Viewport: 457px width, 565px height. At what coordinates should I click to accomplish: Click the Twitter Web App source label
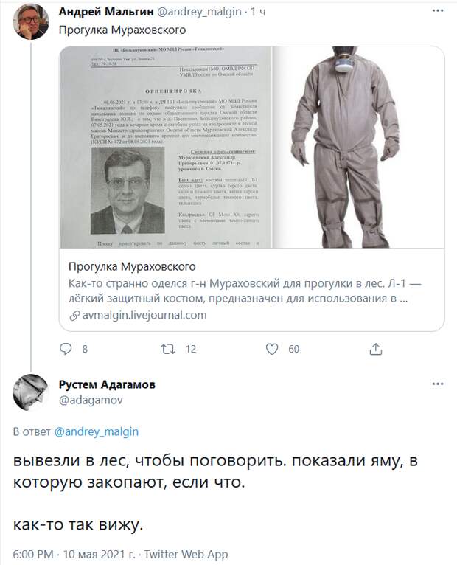click(186, 554)
